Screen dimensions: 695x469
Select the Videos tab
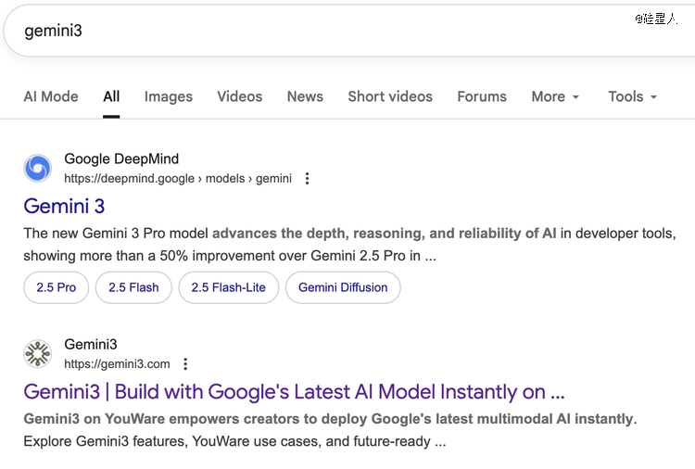point(239,96)
